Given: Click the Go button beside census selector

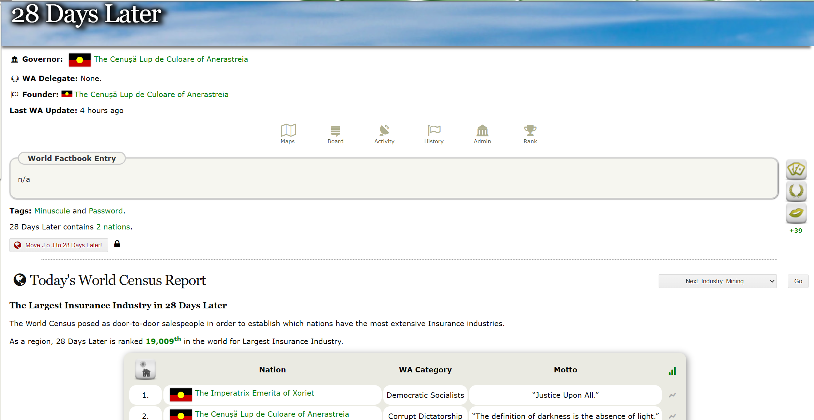Looking at the screenshot, I should (x=798, y=281).
